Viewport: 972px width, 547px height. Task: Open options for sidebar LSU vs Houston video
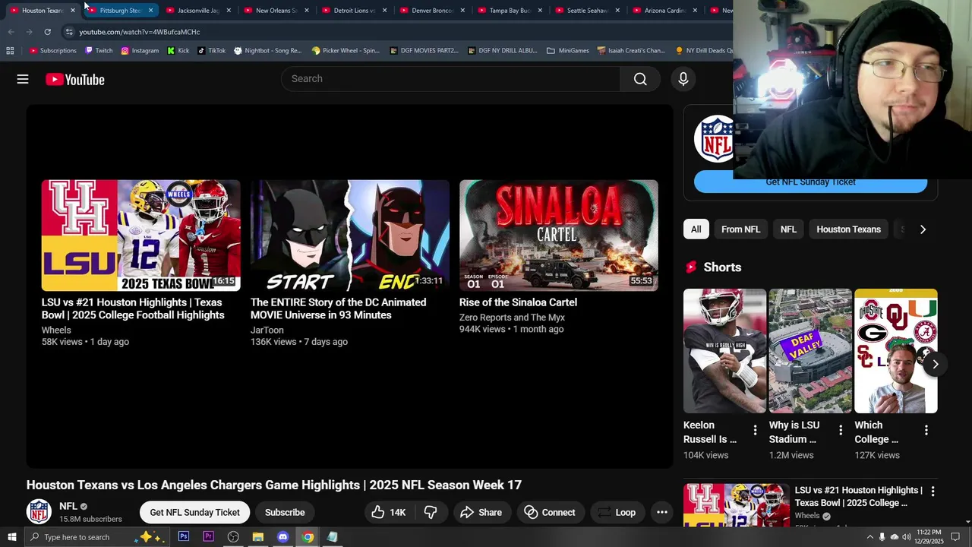tap(933, 492)
